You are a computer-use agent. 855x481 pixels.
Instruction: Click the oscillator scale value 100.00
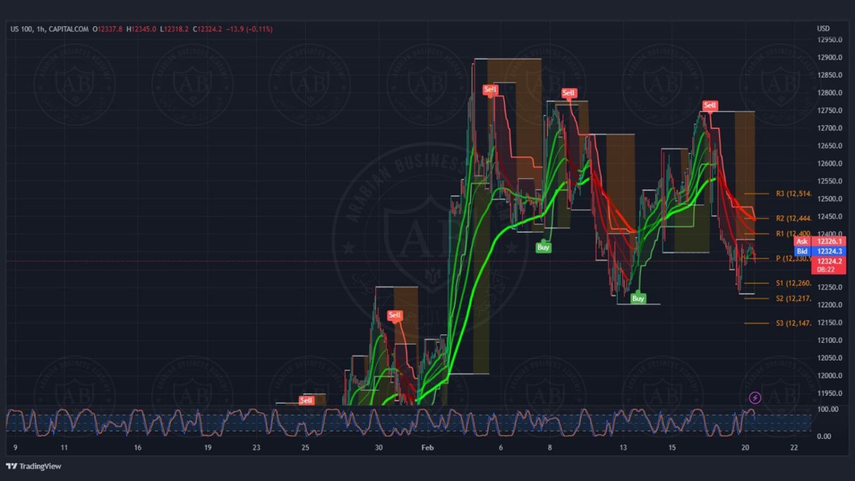tap(828, 409)
